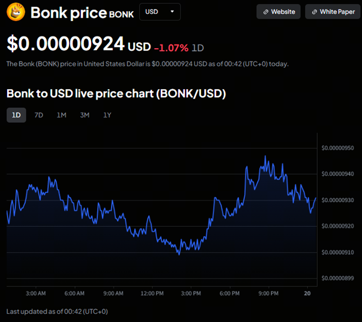This screenshot has height=322, width=362.
Task: Click the $0.00000924 price heading
Action: (x=65, y=44)
